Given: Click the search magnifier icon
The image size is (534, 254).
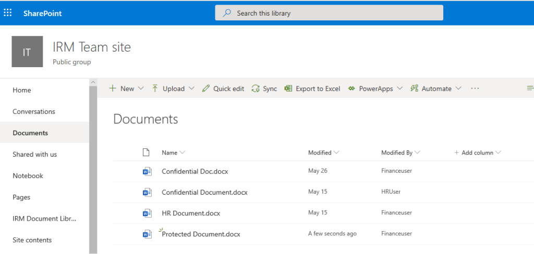Looking at the screenshot, I should (x=226, y=13).
